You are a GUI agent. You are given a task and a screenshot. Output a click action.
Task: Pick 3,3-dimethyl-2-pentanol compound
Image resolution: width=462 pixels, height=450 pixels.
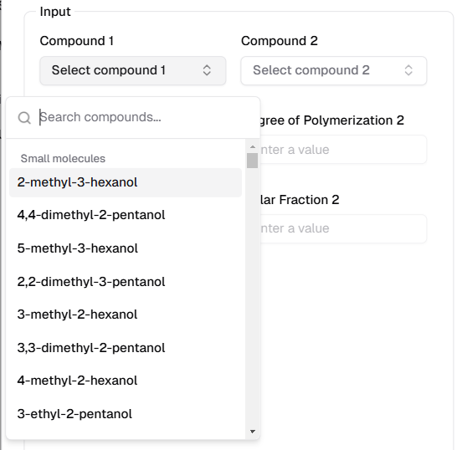[x=126, y=348]
